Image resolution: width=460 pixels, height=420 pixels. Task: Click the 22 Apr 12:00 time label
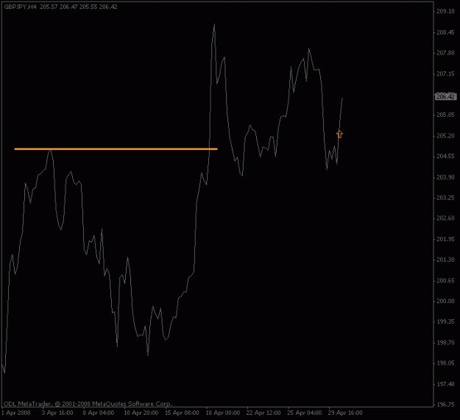(263, 413)
